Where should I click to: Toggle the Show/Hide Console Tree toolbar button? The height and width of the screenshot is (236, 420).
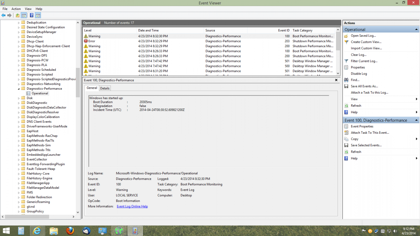tap(24, 15)
